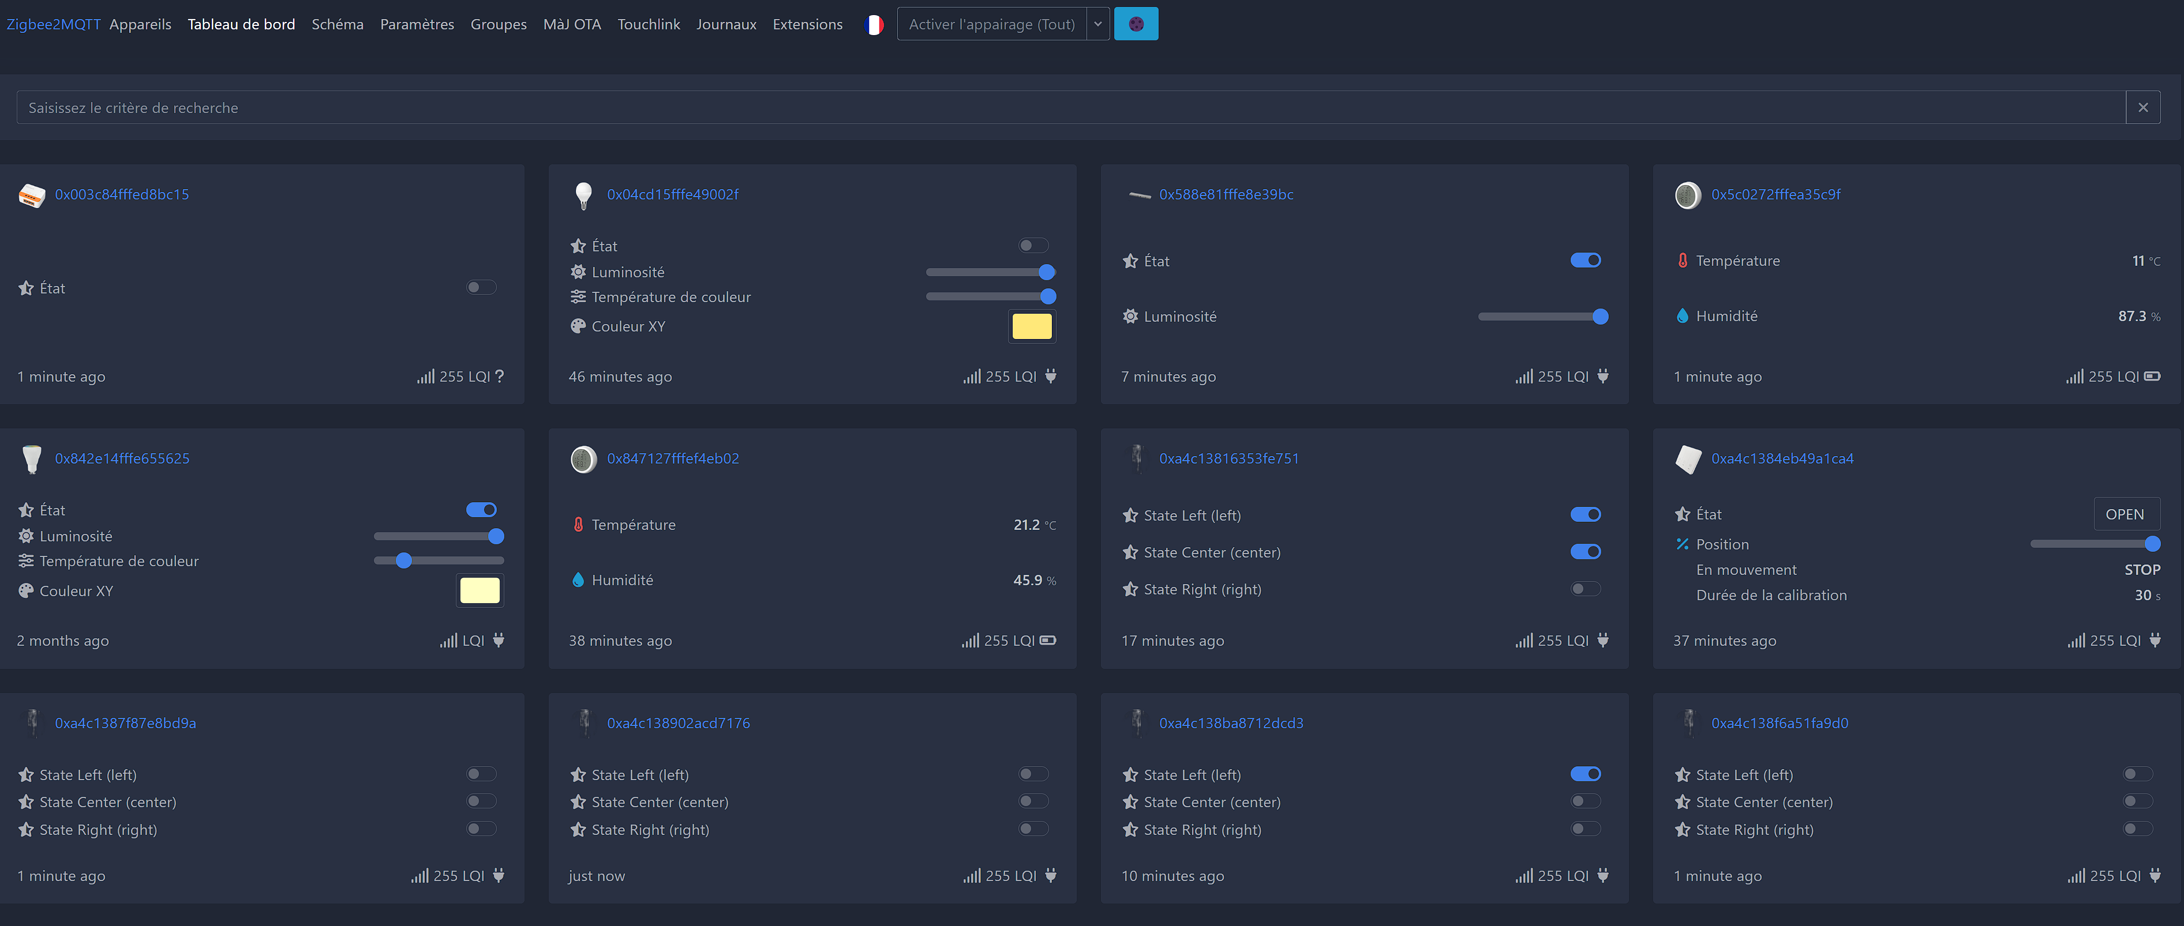Click the bulb image of device 0x04cd15fffe49002f

click(583, 195)
